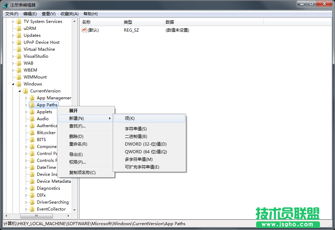The width and height of the screenshot is (335, 230).
Task: Click the Updates key folder icon
Action: (x=19, y=35)
